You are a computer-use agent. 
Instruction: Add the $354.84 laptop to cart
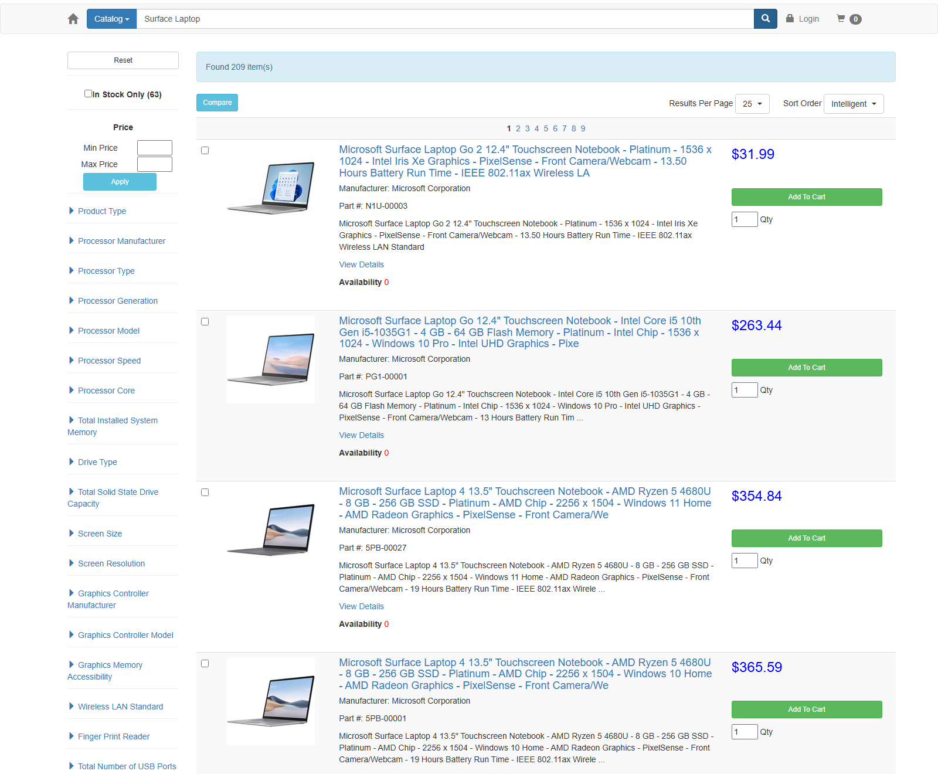coord(807,538)
